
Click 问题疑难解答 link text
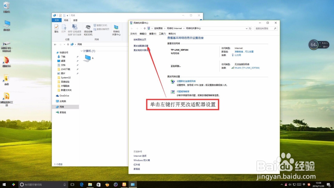point(183,91)
